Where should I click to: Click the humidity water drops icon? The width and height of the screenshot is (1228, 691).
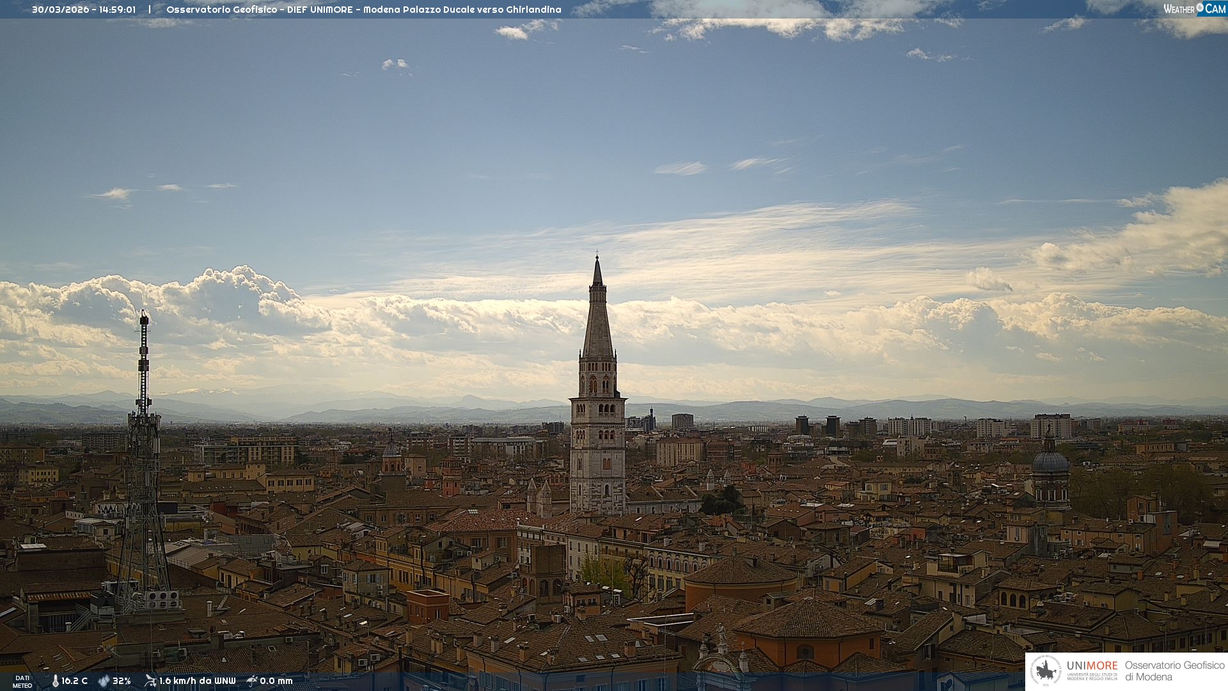(x=104, y=681)
